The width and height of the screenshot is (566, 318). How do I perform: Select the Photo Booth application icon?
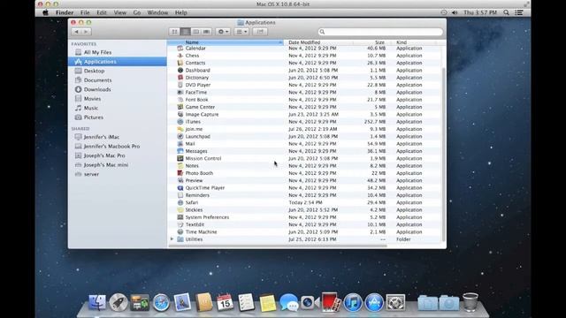point(180,173)
